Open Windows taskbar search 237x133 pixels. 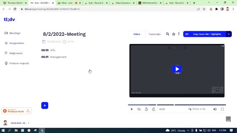(9, 130)
